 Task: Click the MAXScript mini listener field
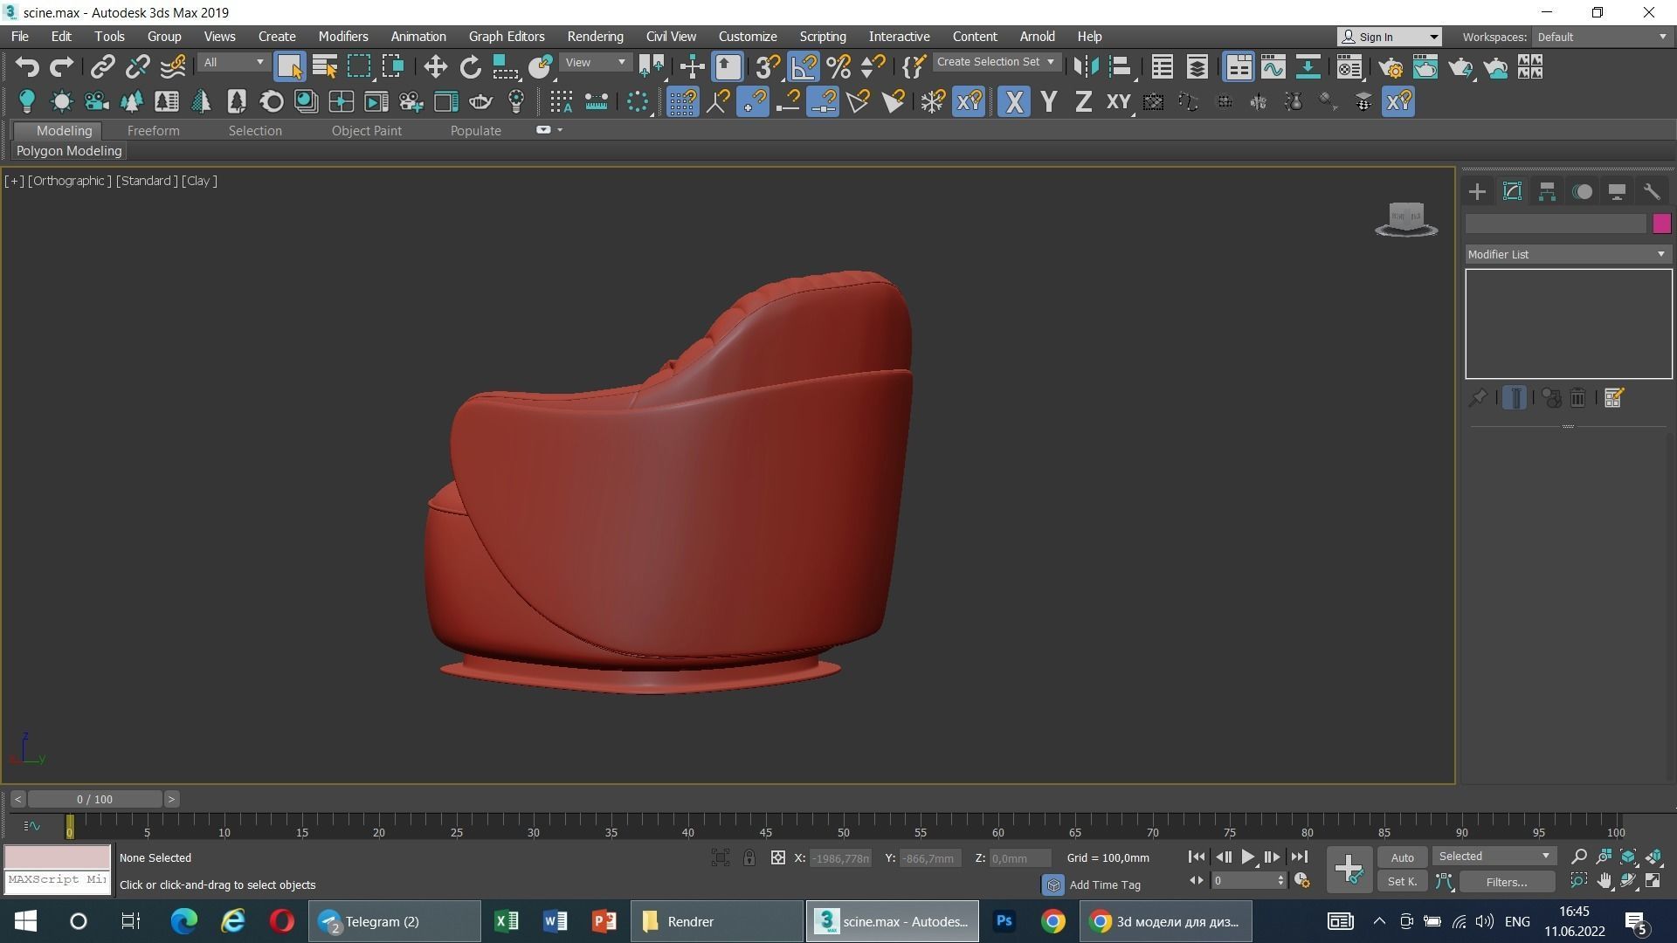(x=58, y=880)
